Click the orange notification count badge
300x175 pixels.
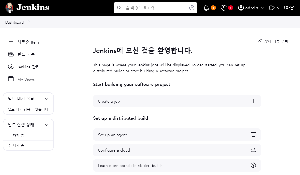[x=213, y=8]
